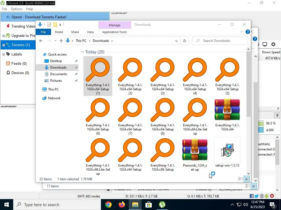Open Microsoft Store from the taskbar
Viewport: 281px width, 210px height.
click(x=148, y=205)
